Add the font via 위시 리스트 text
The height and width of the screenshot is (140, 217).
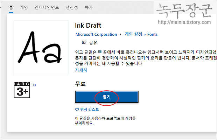tap(90, 110)
